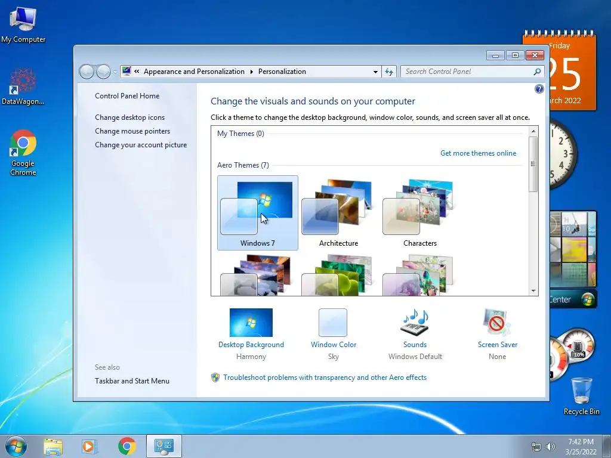Click the Sounds label link

(415, 345)
